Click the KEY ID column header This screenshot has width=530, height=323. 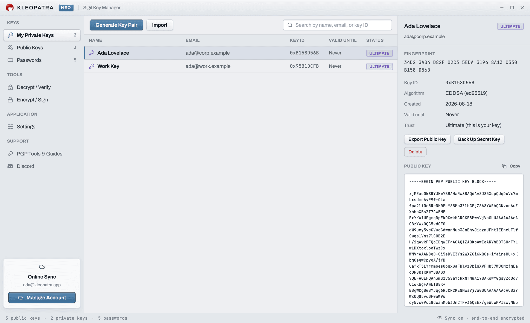pos(297,40)
